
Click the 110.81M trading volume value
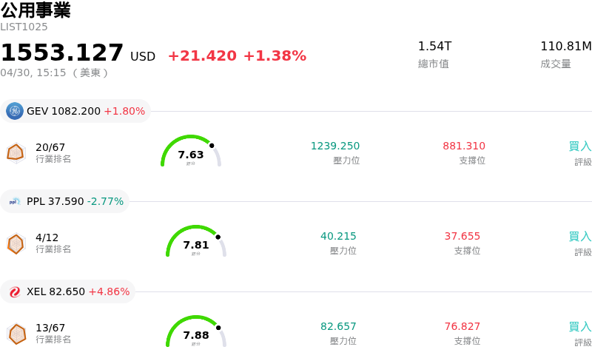tap(565, 47)
